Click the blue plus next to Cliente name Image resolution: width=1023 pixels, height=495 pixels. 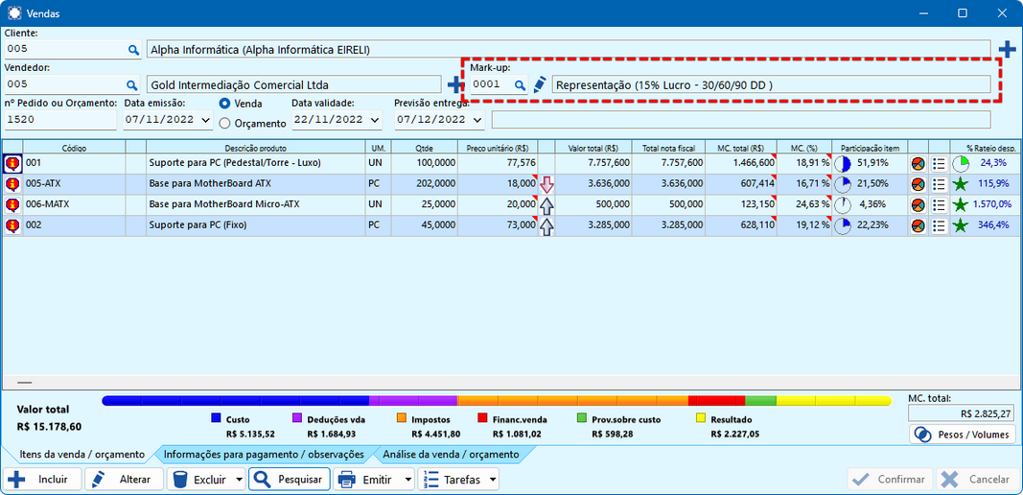[1008, 49]
